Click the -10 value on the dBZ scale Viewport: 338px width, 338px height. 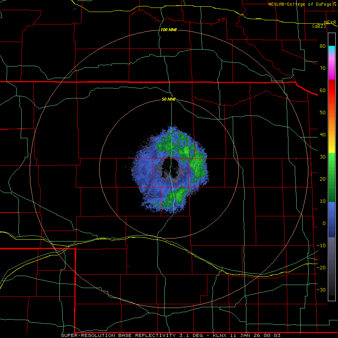[x=321, y=246]
